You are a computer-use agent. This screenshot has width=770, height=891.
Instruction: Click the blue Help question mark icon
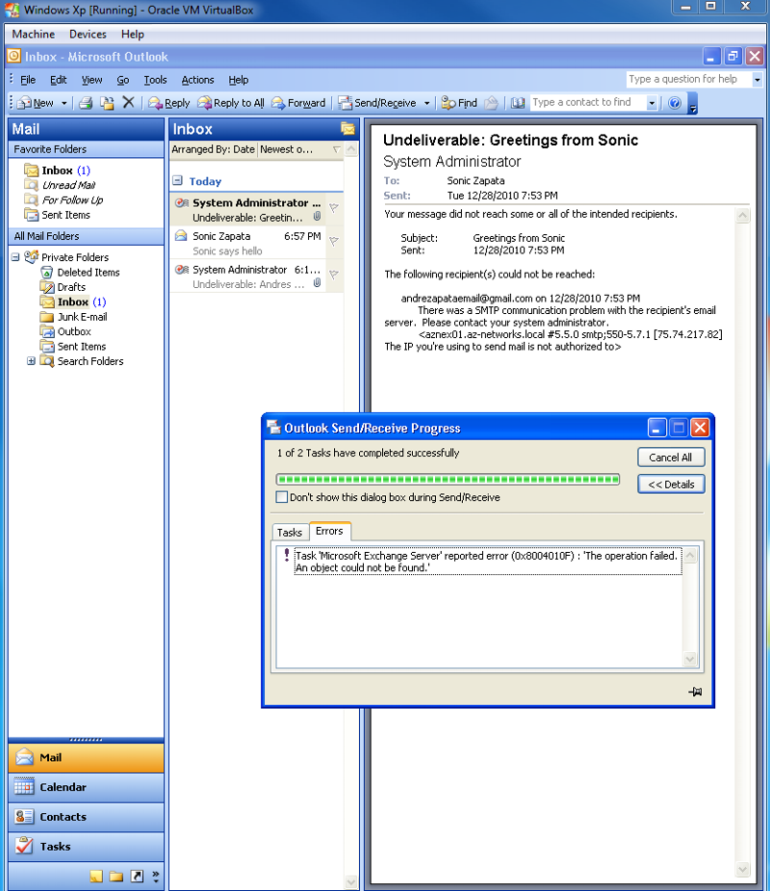(675, 103)
